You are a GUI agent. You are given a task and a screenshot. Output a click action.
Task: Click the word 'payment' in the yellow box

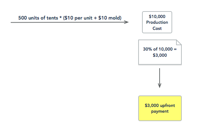click(x=160, y=112)
